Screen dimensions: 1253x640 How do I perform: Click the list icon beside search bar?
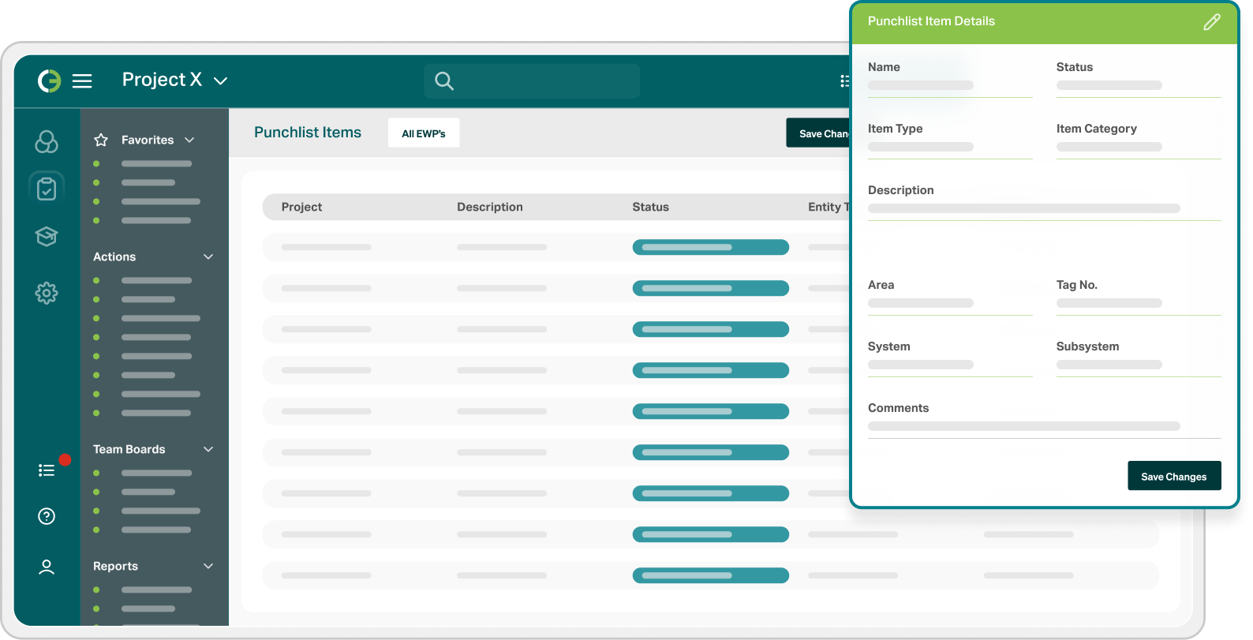click(x=844, y=81)
